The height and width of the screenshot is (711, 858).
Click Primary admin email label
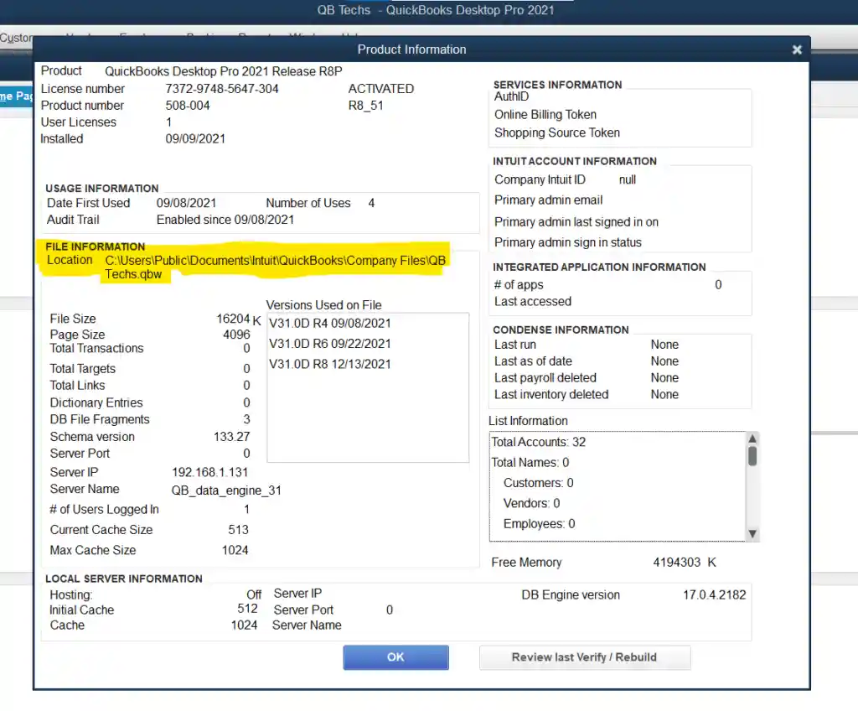pos(548,200)
